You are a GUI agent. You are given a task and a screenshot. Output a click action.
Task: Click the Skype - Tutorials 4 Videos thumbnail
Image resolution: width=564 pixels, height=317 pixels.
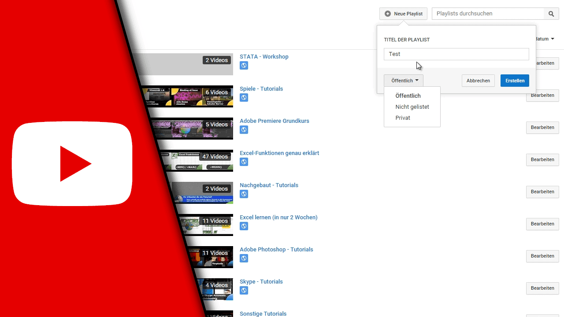[x=215, y=289]
